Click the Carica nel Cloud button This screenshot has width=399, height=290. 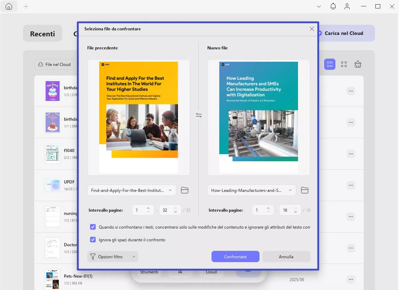point(346,33)
